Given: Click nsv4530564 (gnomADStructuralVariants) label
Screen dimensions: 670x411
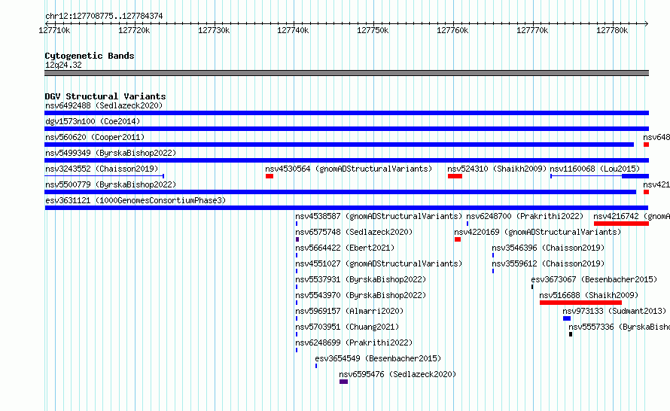Looking at the screenshot, I should 349,169.
